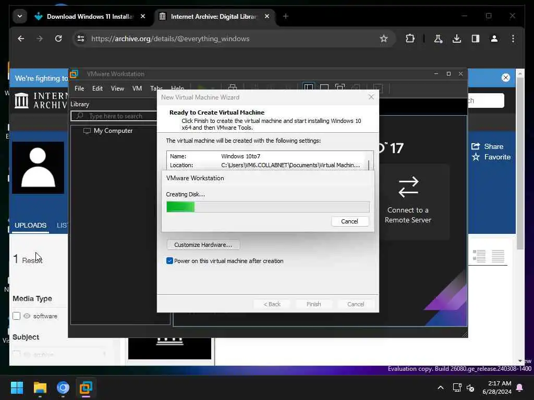Select My Computer in the VMware library
Image resolution: width=534 pixels, height=400 pixels.
tap(113, 131)
